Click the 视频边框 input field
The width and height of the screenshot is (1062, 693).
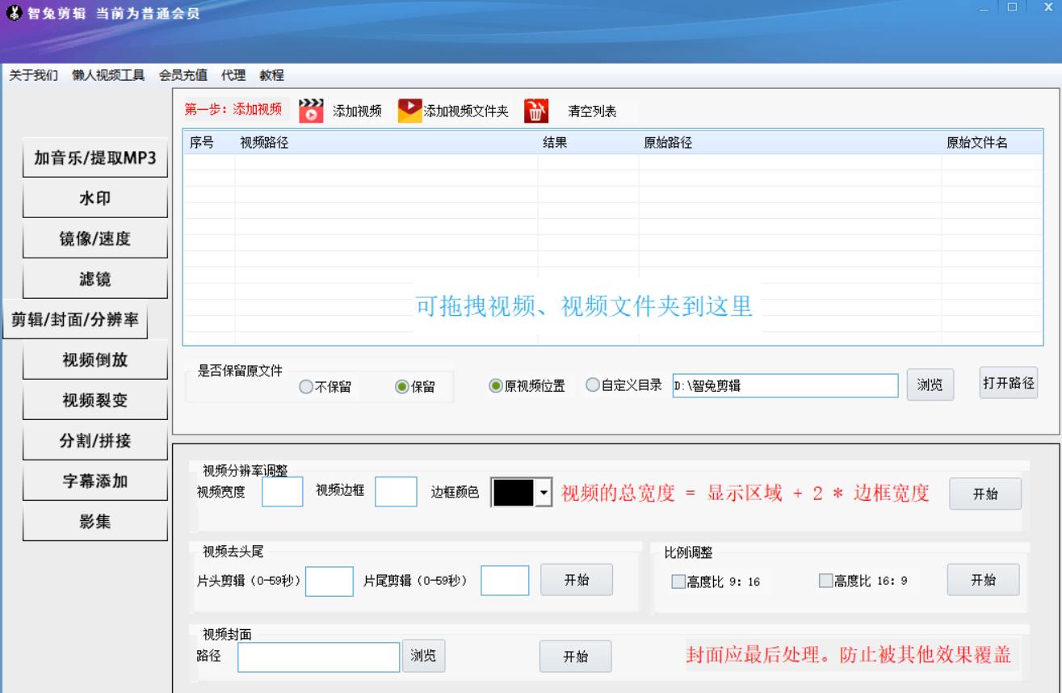click(x=397, y=492)
